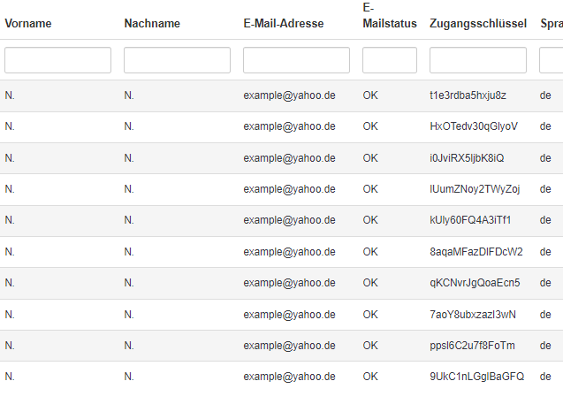Viewport: 563px width, 404px height.
Task: Sort by Nachname column header
Action: [152, 24]
